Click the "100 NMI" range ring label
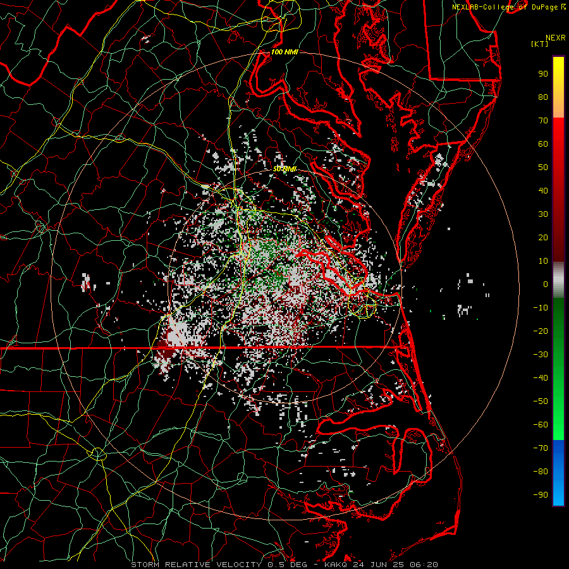 [x=284, y=52]
